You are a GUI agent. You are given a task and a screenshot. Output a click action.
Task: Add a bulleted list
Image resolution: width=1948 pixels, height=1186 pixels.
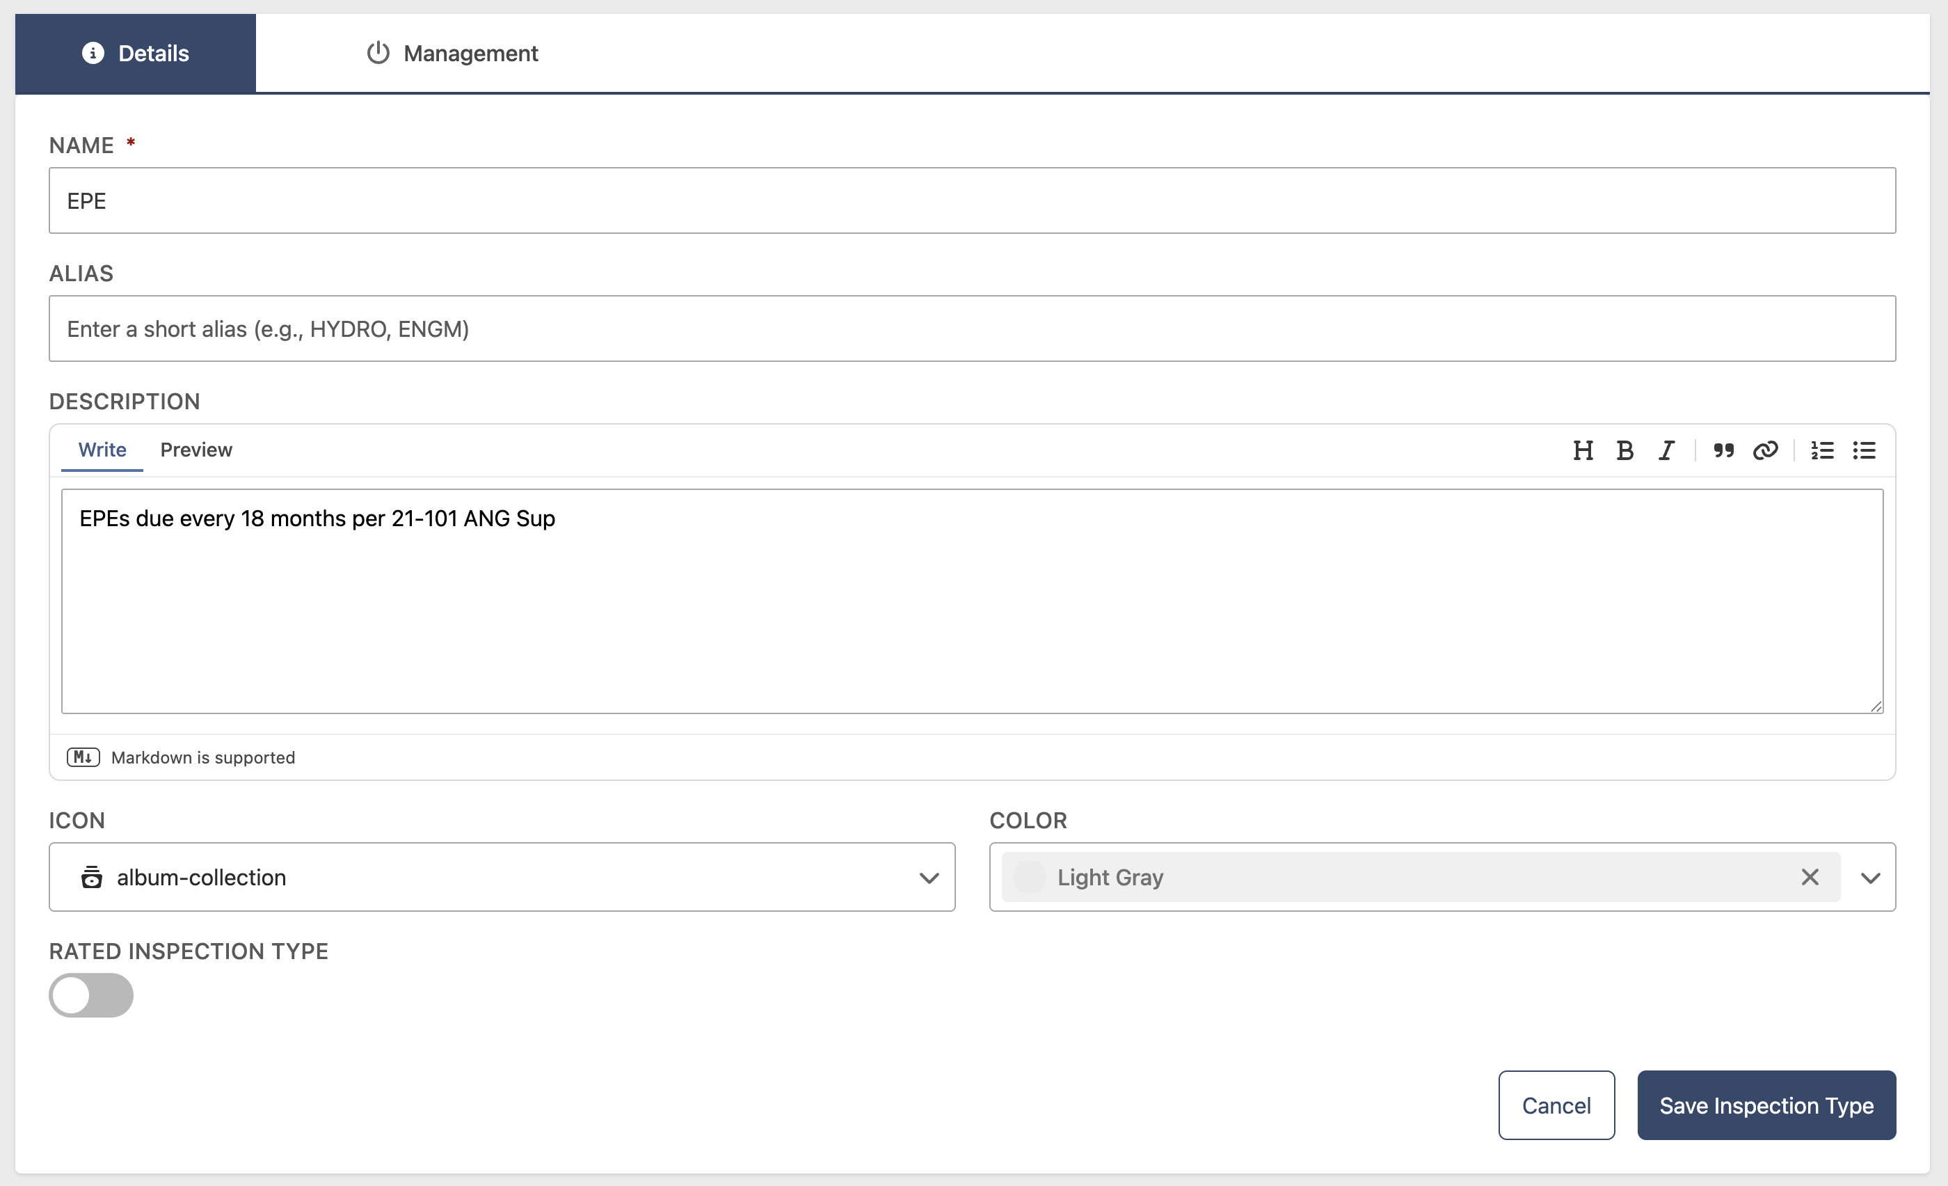tap(1865, 451)
